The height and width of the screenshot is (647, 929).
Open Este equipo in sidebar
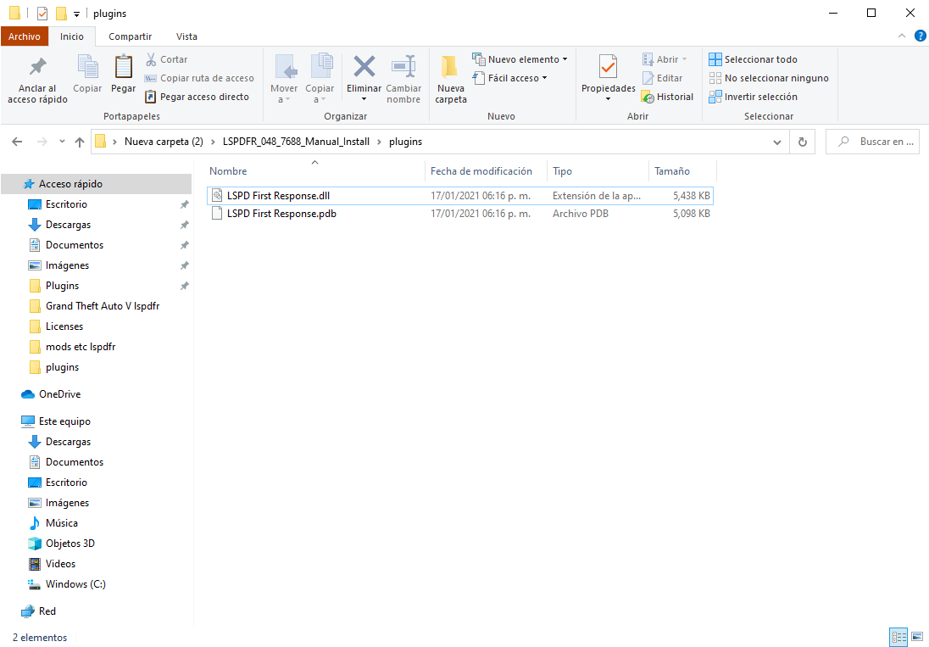click(64, 421)
